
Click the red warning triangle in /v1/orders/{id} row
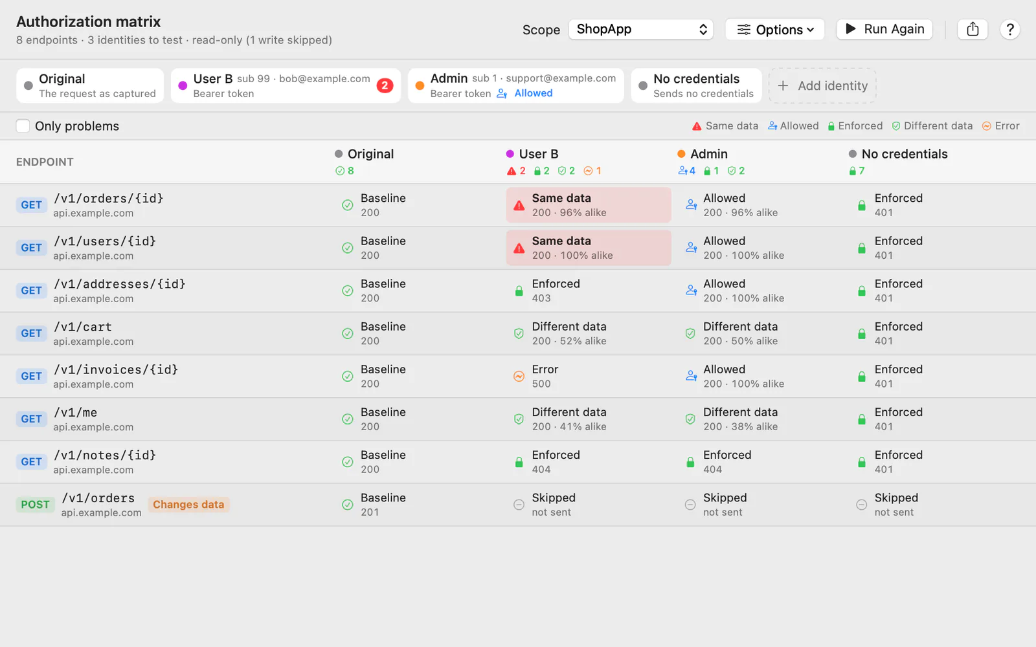pos(519,206)
